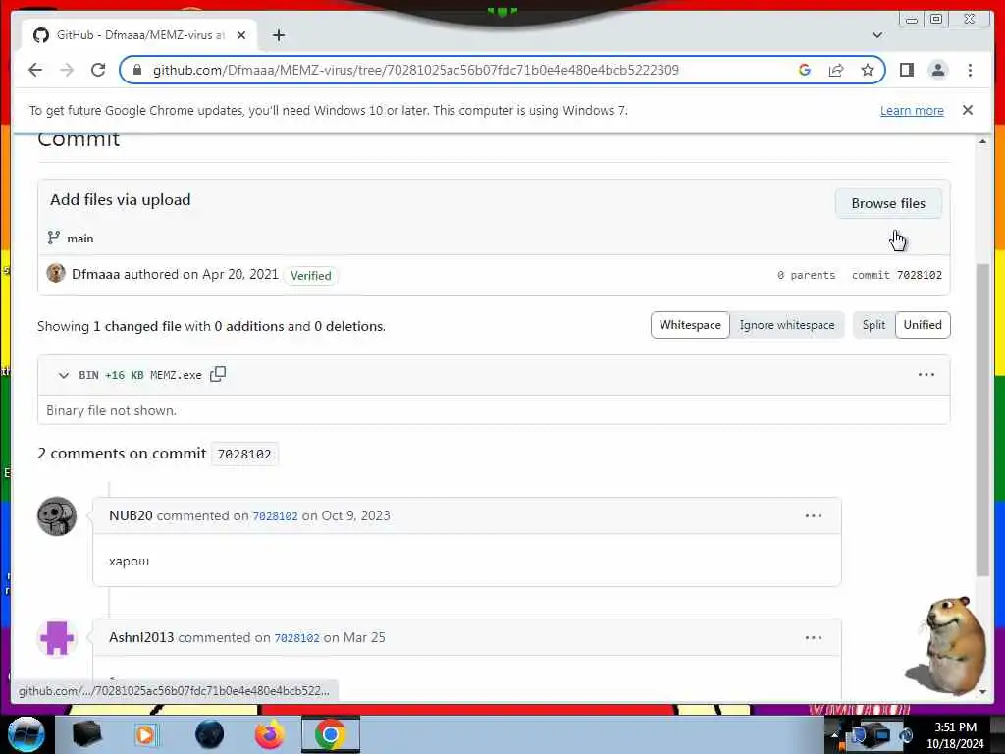Viewport: 1005px width, 754px height.
Task: Click the Oct 9, 2023 comment date
Action: tap(355, 515)
